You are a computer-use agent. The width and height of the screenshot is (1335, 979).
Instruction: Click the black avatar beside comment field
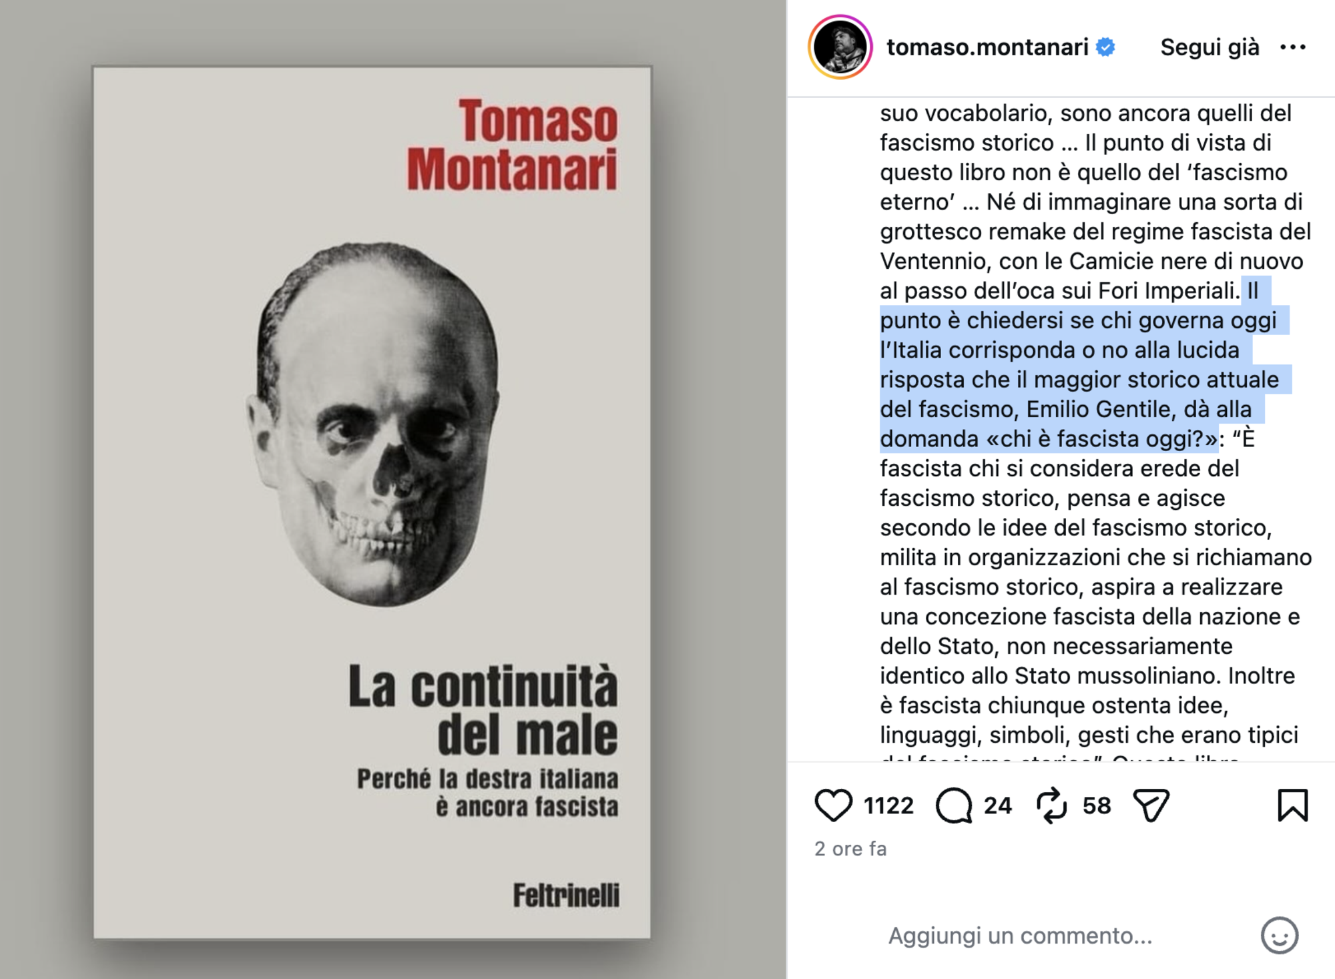(x=842, y=936)
